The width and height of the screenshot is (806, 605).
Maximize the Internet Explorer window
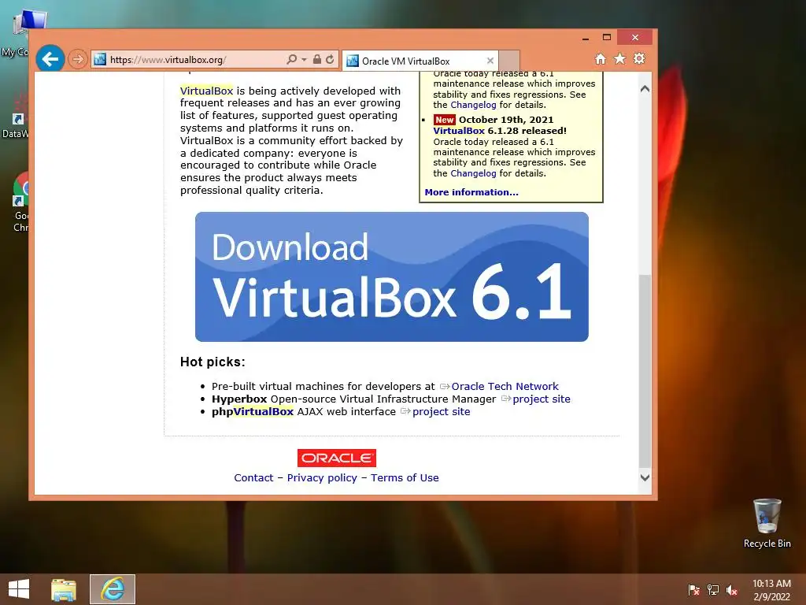point(607,38)
